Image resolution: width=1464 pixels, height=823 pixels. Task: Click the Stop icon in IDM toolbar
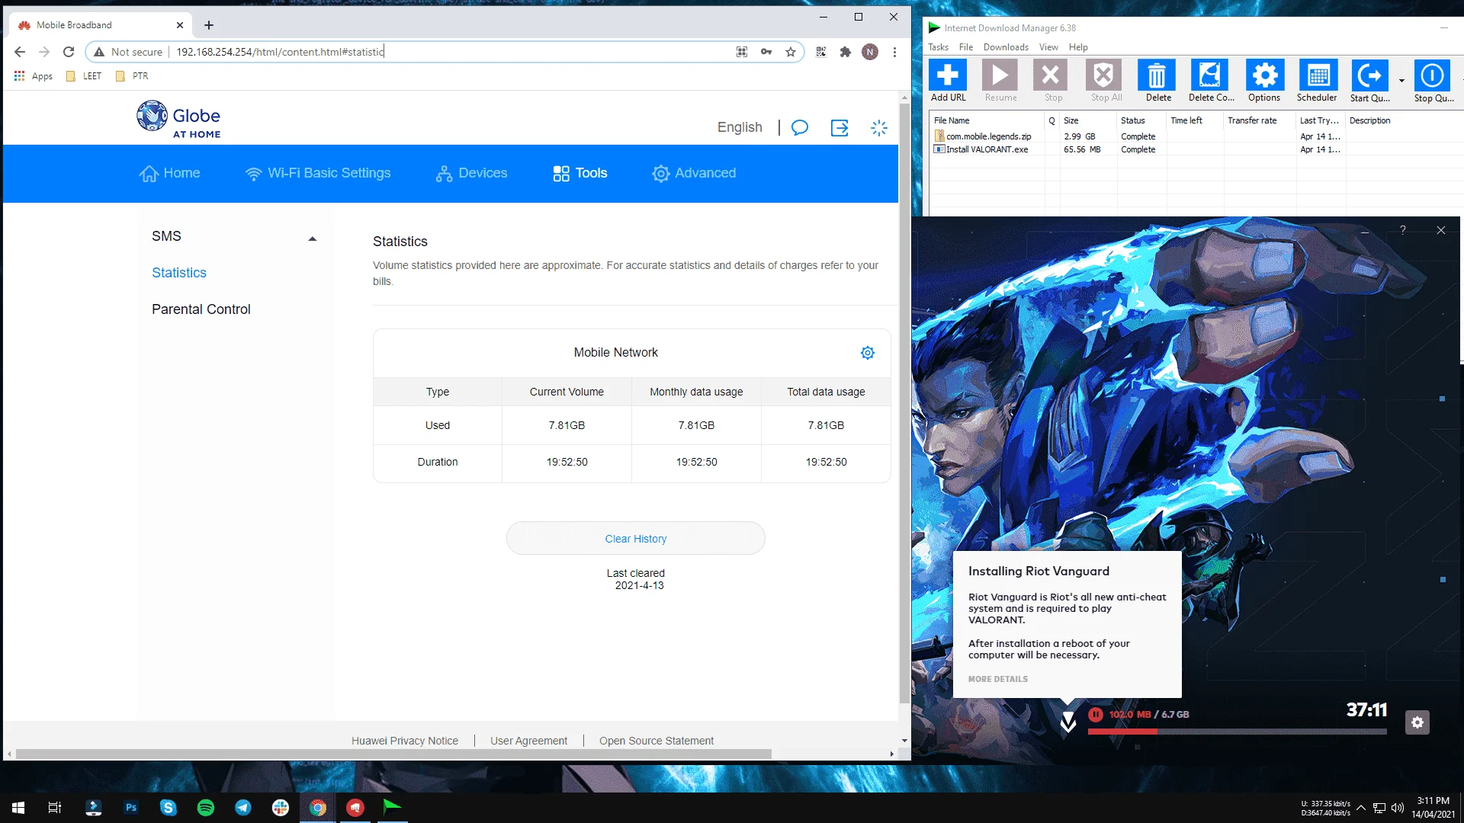pos(1051,80)
